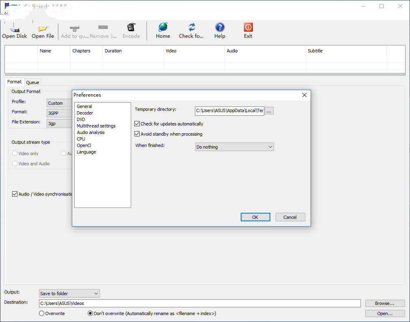Select the Decoder preferences category
Image resolution: width=410 pixels, height=322 pixels.
coord(85,113)
